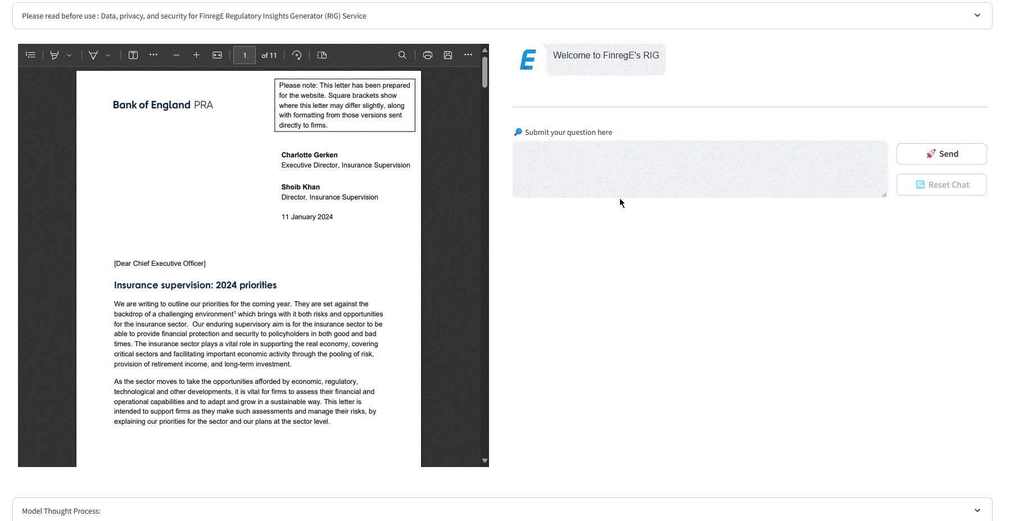This screenshot has width=1023, height=521.
Task: Click the Reset Chat button
Action: pos(941,185)
